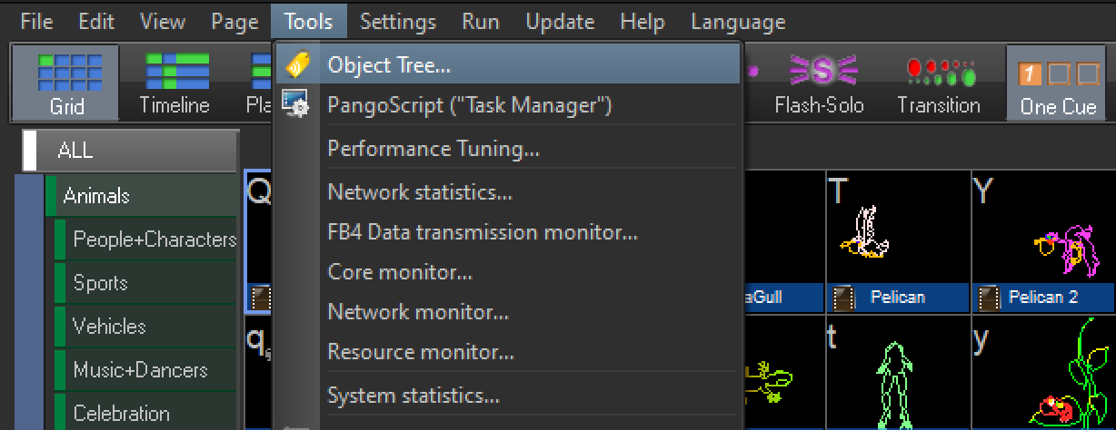Image resolution: width=1116 pixels, height=430 pixels.
Task: Open FB4 Data transmission monitor
Action: click(x=483, y=232)
